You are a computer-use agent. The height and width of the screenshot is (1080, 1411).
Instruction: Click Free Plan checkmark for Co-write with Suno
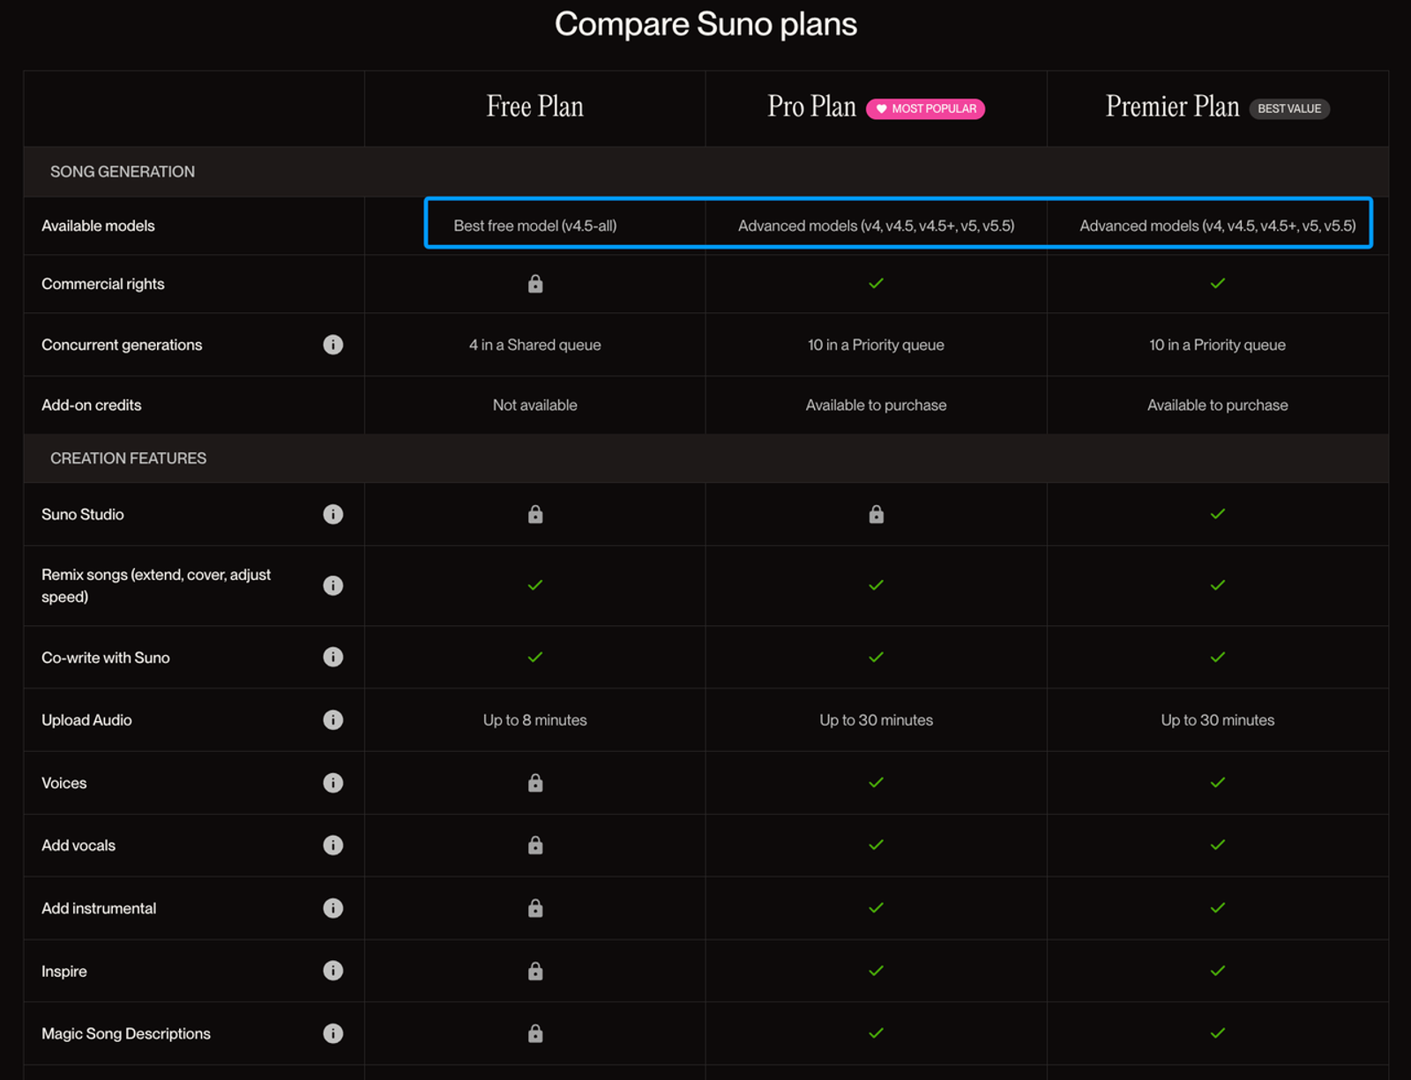click(535, 657)
